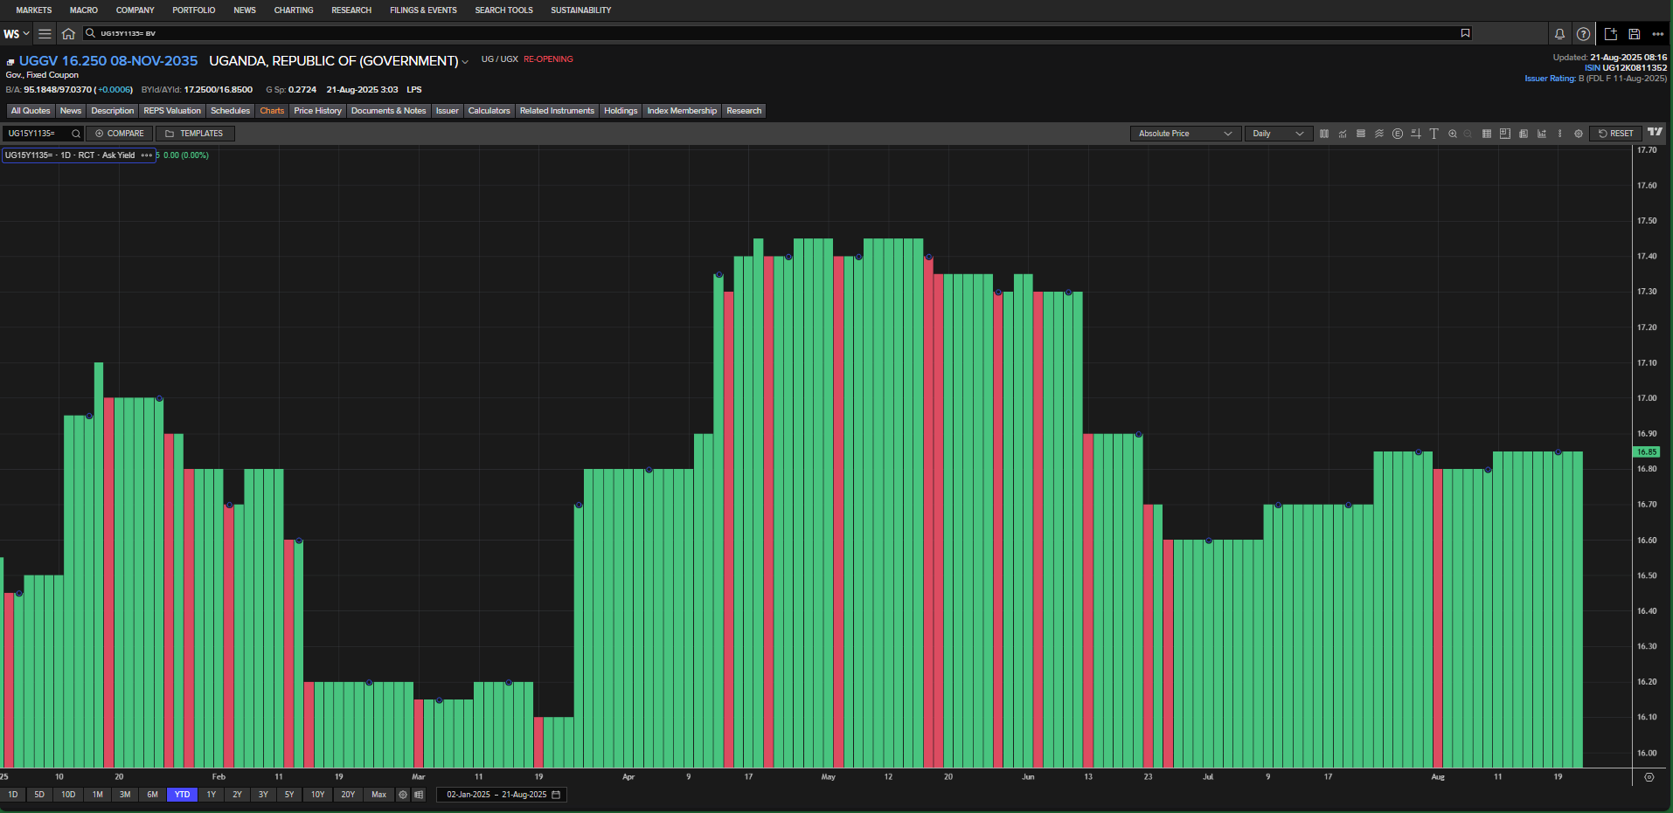1673x813 pixels.
Task: Click the save disk icon
Action: [x=1635, y=34]
